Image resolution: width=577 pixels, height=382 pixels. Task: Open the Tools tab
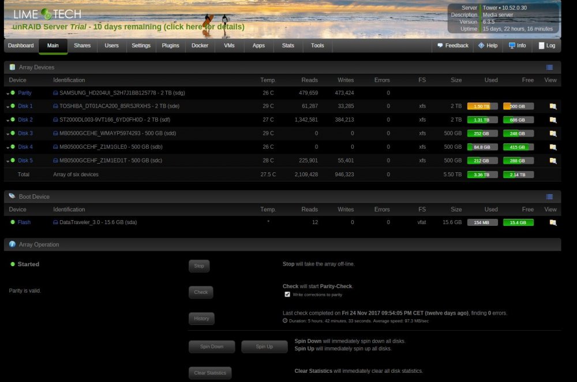[317, 46]
